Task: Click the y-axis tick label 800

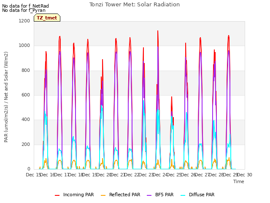Action: click(x=26, y=71)
